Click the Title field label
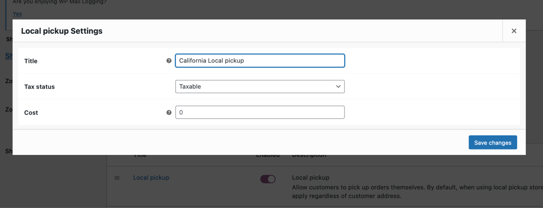543x208 pixels. (31, 61)
